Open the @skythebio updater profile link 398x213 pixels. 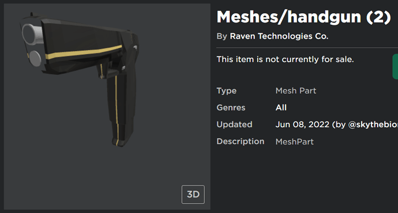(373, 124)
